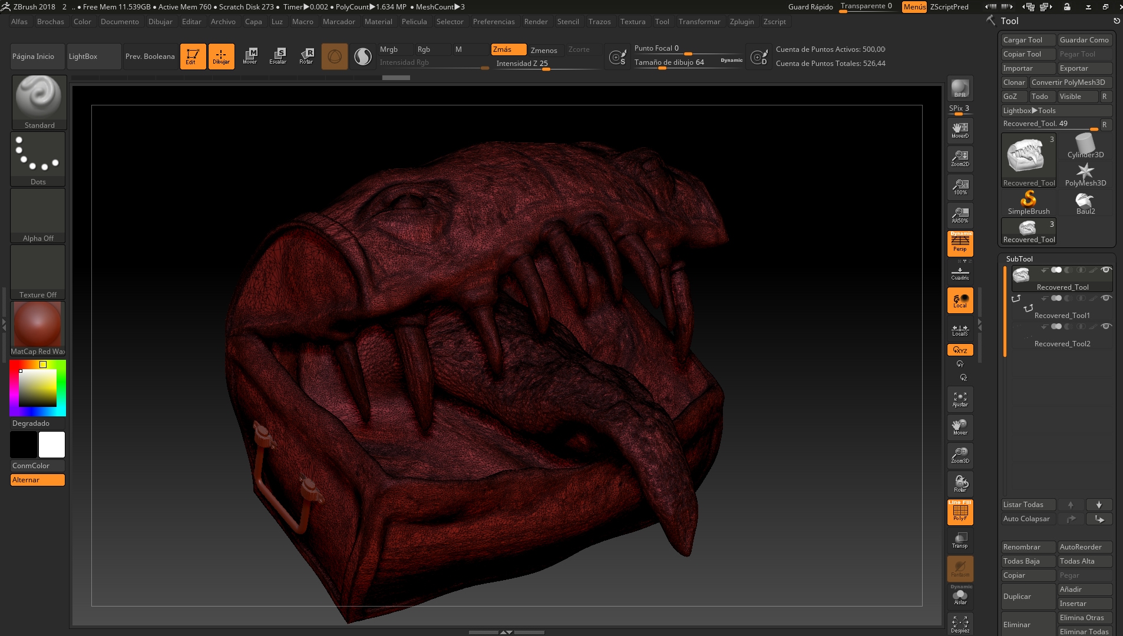Open the Archivo menu
The image size is (1123, 636).
point(223,22)
